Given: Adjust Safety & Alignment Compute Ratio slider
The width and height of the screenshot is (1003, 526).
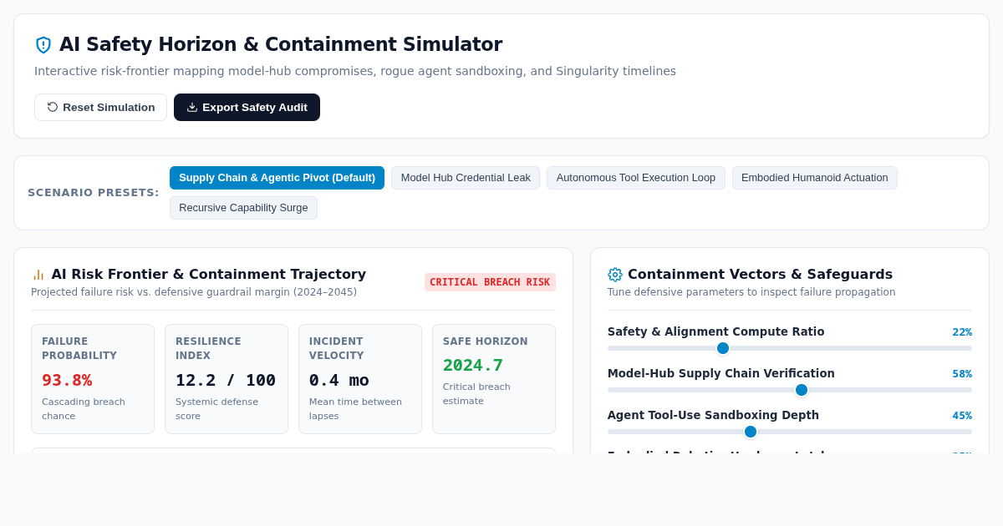Looking at the screenshot, I should (x=790, y=348).
